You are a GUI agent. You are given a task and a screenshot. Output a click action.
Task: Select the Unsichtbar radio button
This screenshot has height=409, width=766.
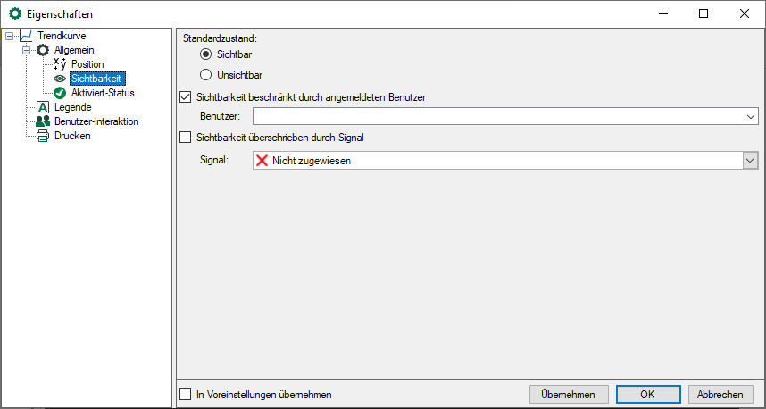point(205,75)
